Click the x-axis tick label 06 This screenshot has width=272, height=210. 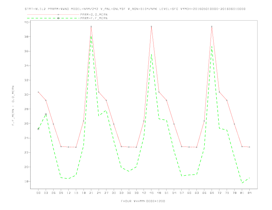pyautogui.click(x=54, y=193)
